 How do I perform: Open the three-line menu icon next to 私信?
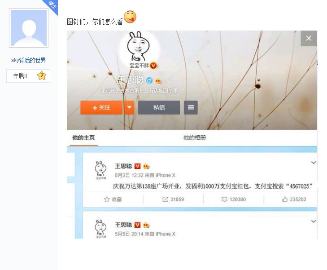(x=191, y=107)
